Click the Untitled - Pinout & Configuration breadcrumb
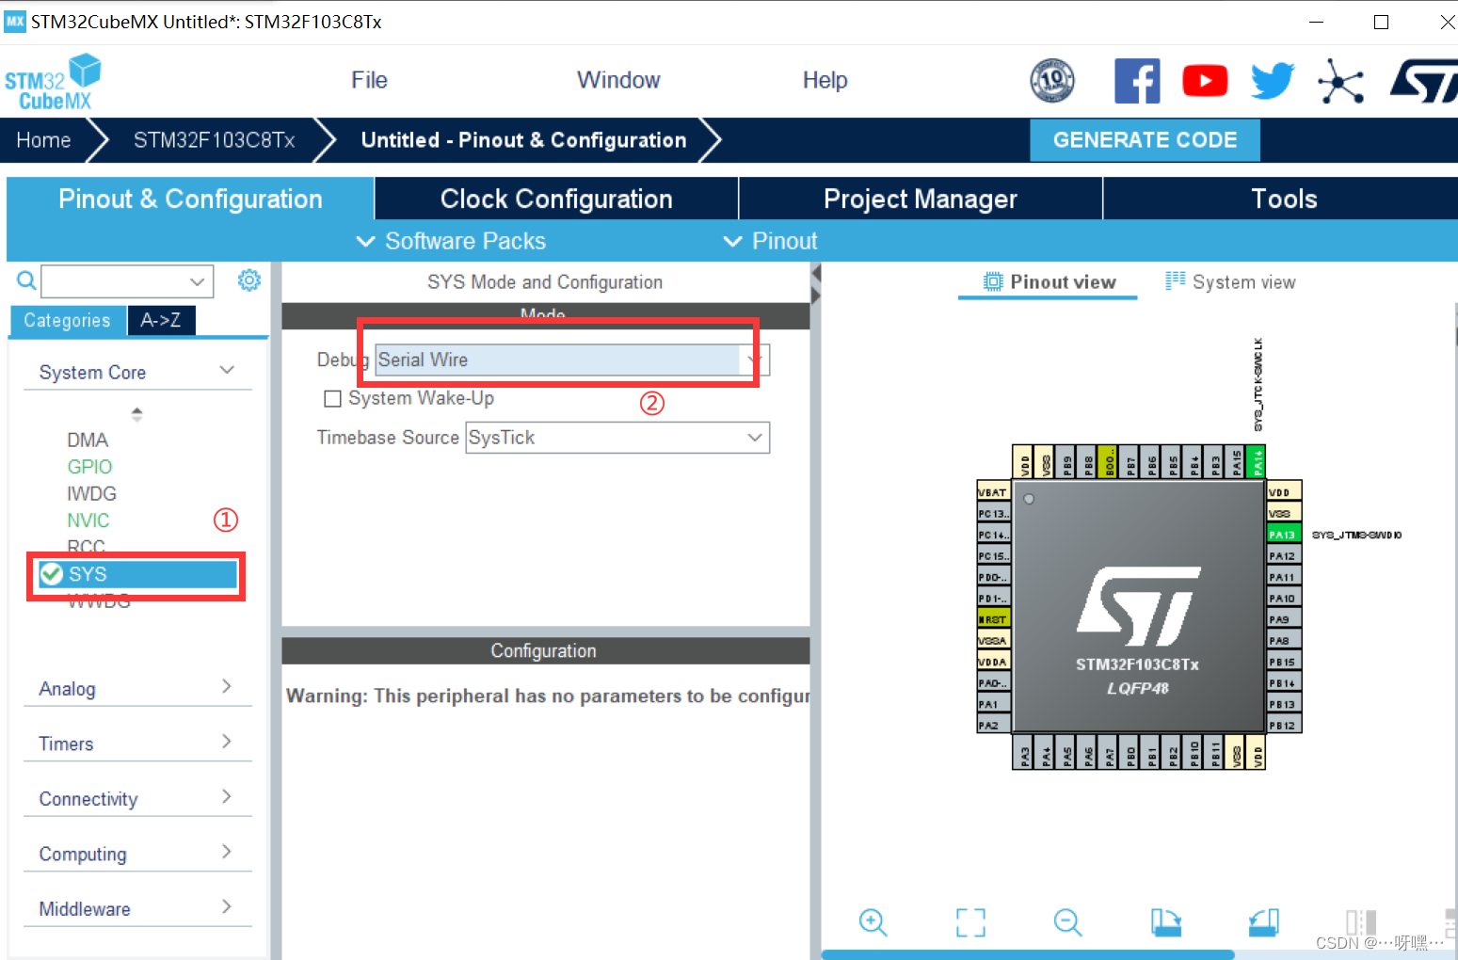1458x960 pixels. coord(523,140)
